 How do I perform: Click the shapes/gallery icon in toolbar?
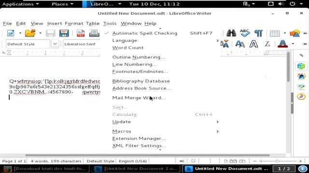(295, 33)
